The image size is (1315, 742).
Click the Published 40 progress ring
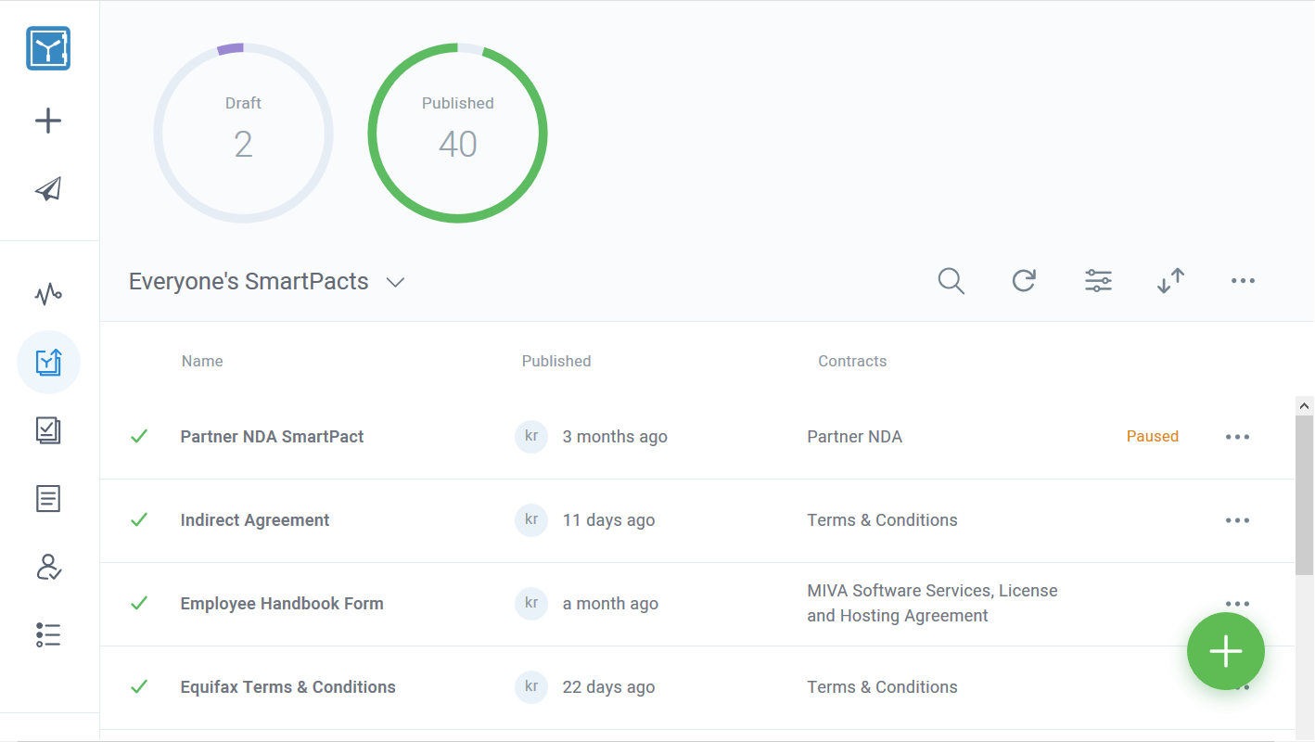point(458,133)
